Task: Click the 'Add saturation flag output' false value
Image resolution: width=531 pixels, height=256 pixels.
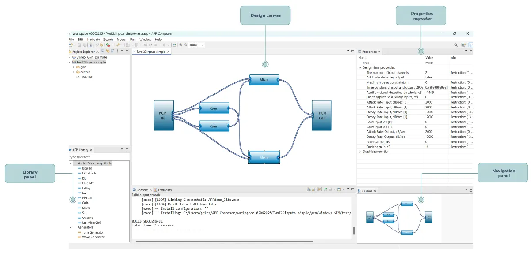Action: (428, 77)
